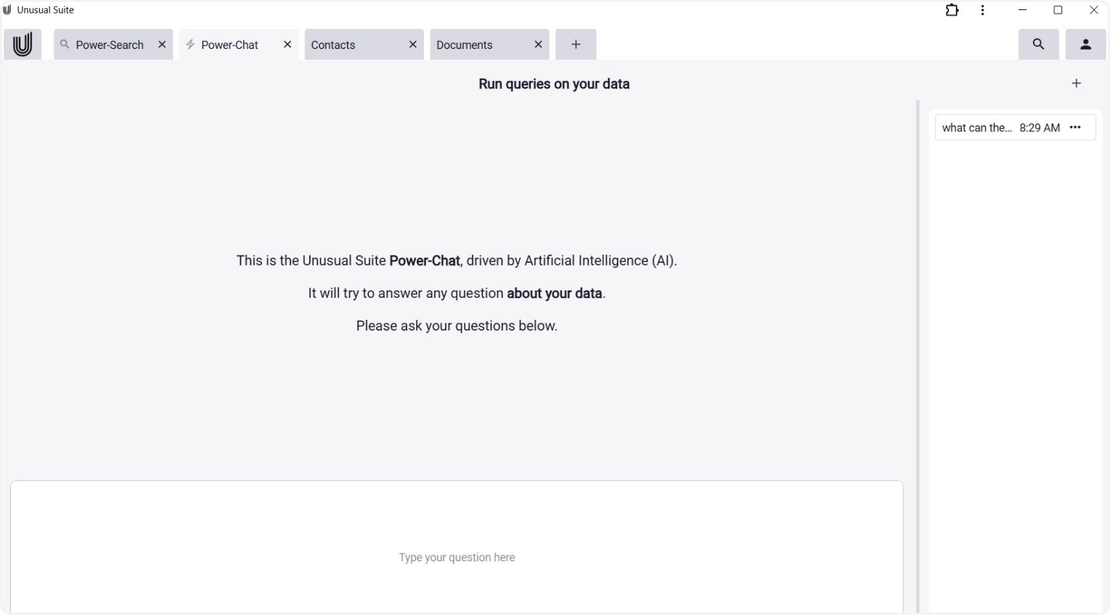Switch to the Power-Search tab
The image size is (1110, 615).
[x=109, y=45]
